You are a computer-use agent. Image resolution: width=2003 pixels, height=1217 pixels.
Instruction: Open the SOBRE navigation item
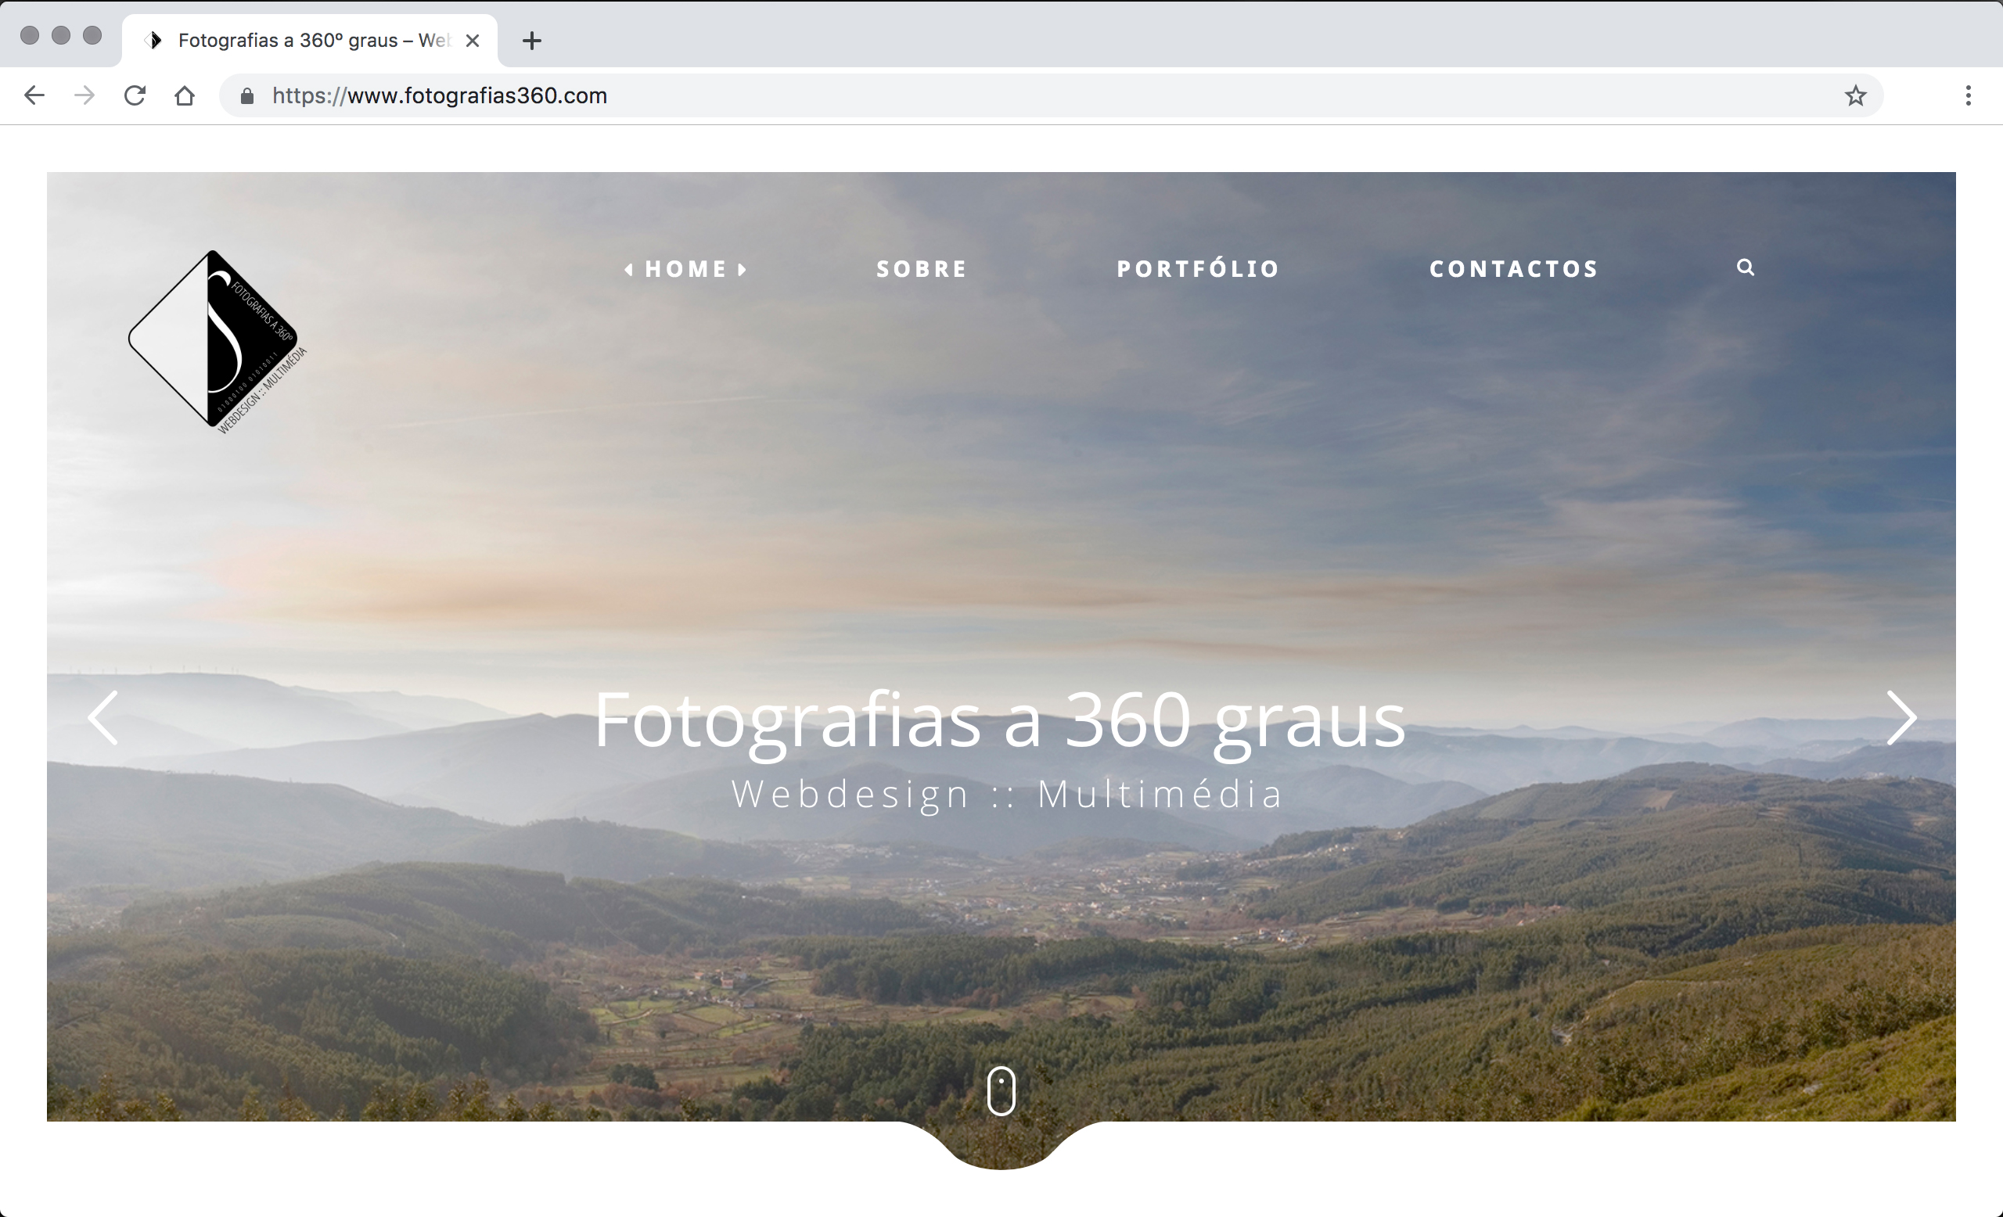(x=922, y=269)
